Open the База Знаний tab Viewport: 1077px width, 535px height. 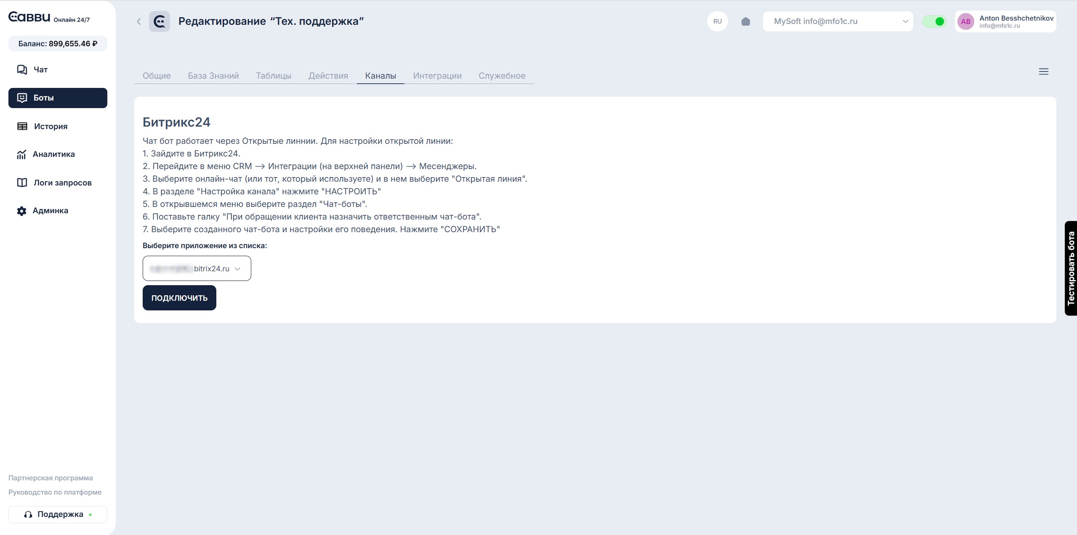pos(213,76)
